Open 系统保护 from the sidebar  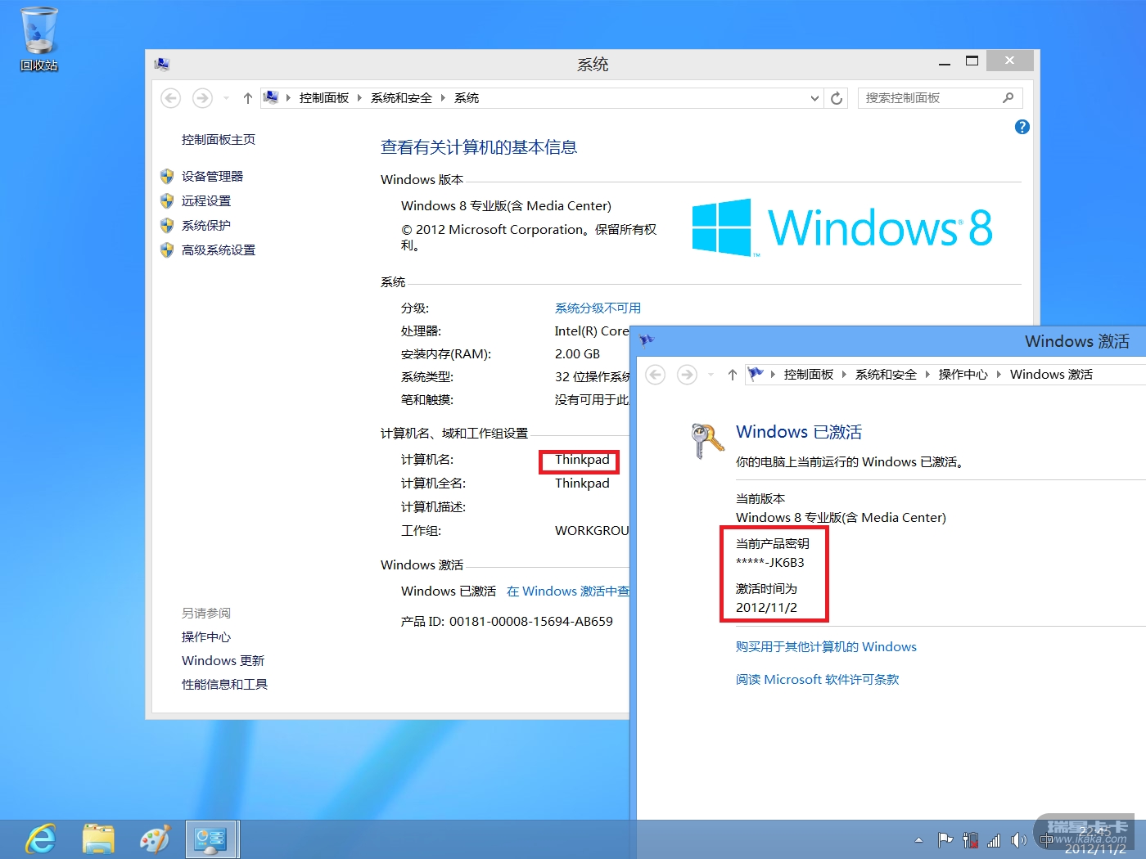click(x=206, y=225)
